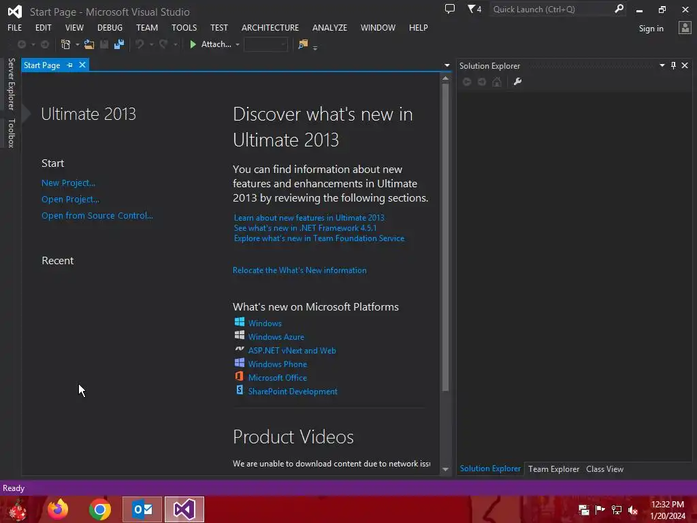697x523 pixels.
Task: Expand the Redo history dropdown arrow
Action: pyautogui.click(x=175, y=44)
